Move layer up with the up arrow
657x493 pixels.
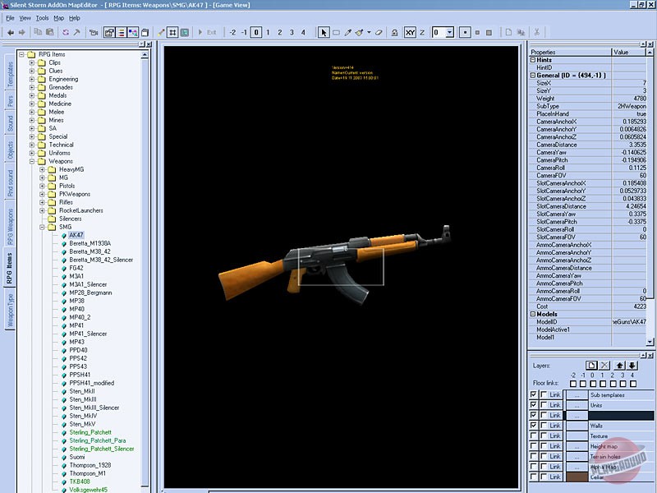pos(618,365)
